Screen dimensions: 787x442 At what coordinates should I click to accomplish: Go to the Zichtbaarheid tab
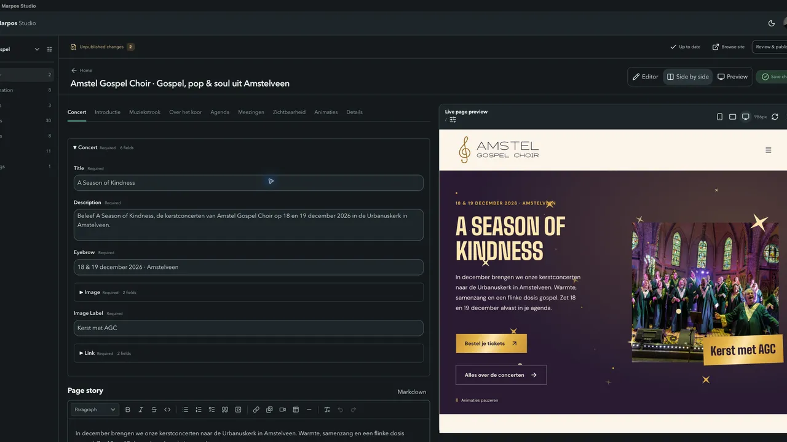pyautogui.click(x=289, y=112)
